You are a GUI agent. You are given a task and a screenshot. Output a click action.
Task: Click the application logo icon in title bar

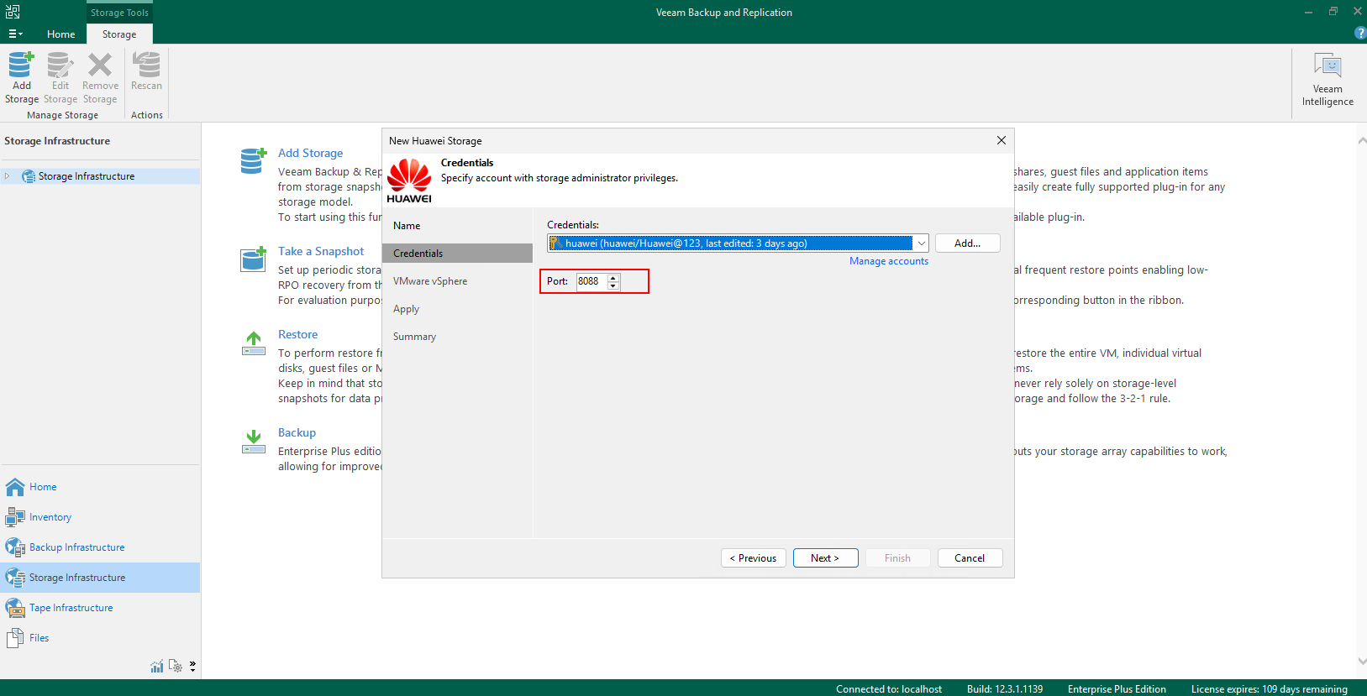pos(13,12)
